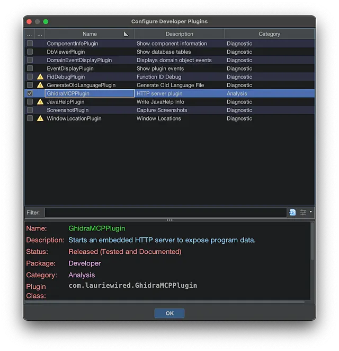
Task: Expand the dropdown arrow next to filter options
Action: pos(310,212)
